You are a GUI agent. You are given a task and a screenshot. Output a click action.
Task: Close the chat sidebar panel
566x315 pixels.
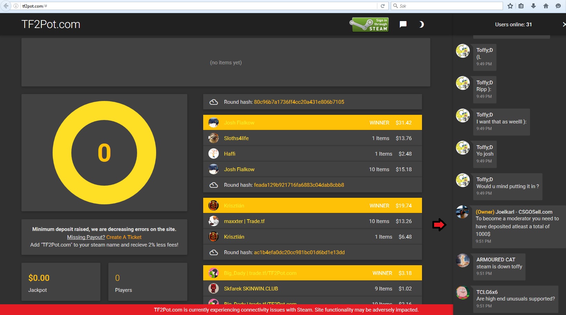click(x=564, y=24)
